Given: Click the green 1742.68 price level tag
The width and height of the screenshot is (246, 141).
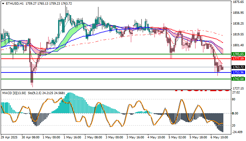Looking at the screenshot, I should (x=238, y=79).
